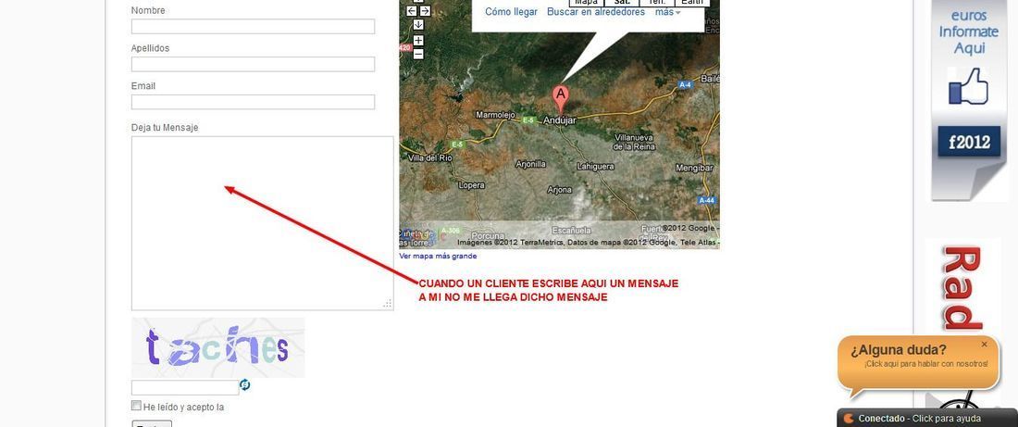Pan the map down with arrow
Screen dimensions: 1018x427
tap(418, 24)
